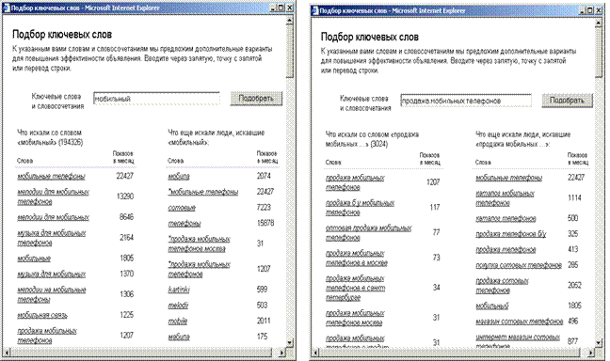Open каталог мобильных телефонов link
This screenshot has width=610, height=361.
coord(505,198)
